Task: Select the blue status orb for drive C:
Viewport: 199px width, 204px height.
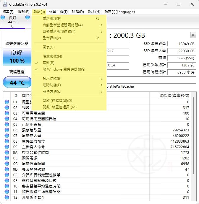Action: click(3, 17)
